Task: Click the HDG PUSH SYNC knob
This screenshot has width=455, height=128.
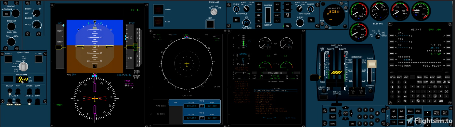Action: pyautogui.click(x=246, y=22)
